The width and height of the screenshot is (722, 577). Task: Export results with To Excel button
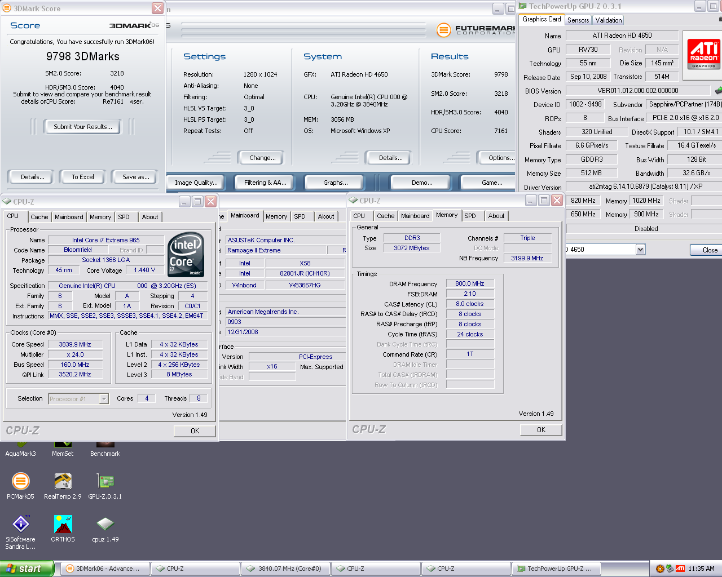point(83,177)
